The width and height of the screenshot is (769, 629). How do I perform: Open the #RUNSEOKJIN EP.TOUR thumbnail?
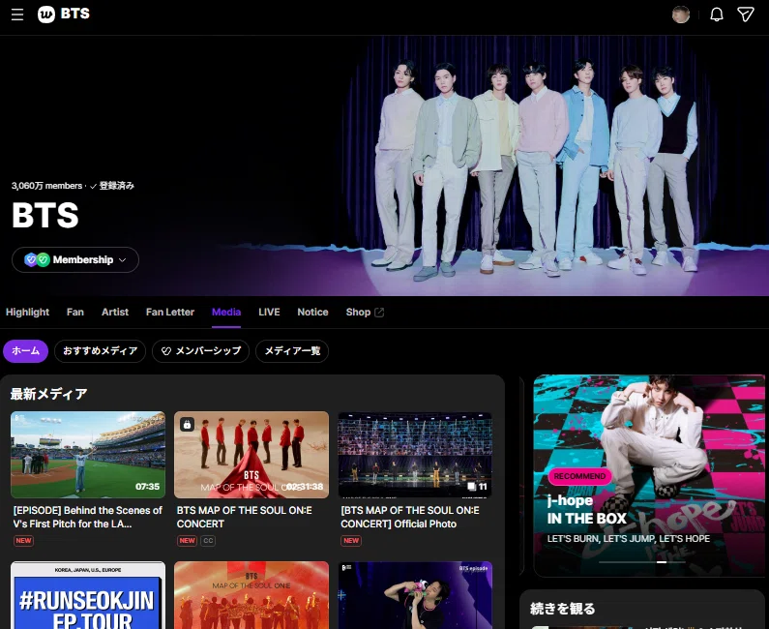(x=88, y=595)
